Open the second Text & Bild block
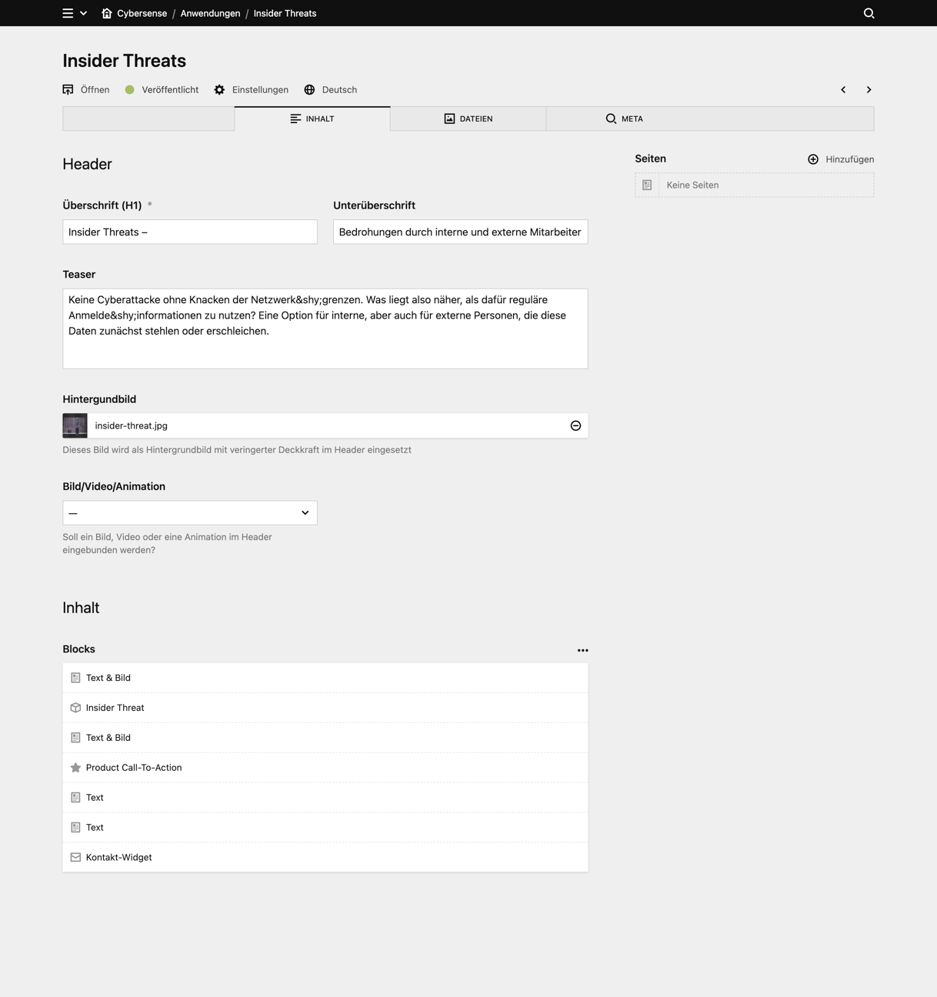The height and width of the screenshot is (997, 937). click(x=325, y=738)
